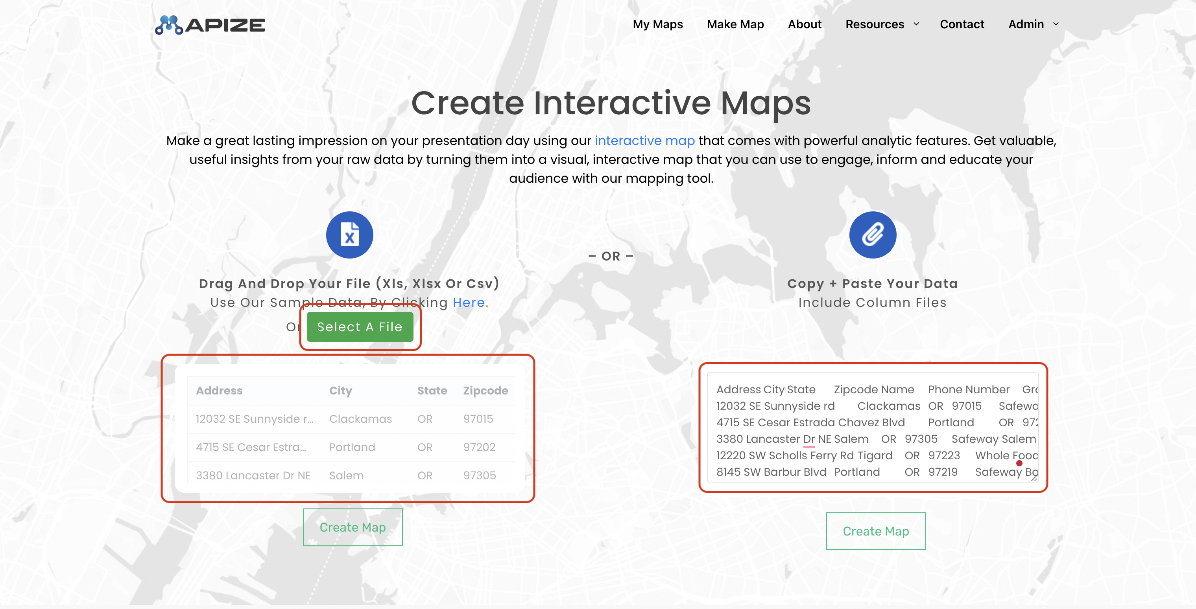Click the Address column header
The height and width of the screenshot is (609, 1196).
coord(220,391)
